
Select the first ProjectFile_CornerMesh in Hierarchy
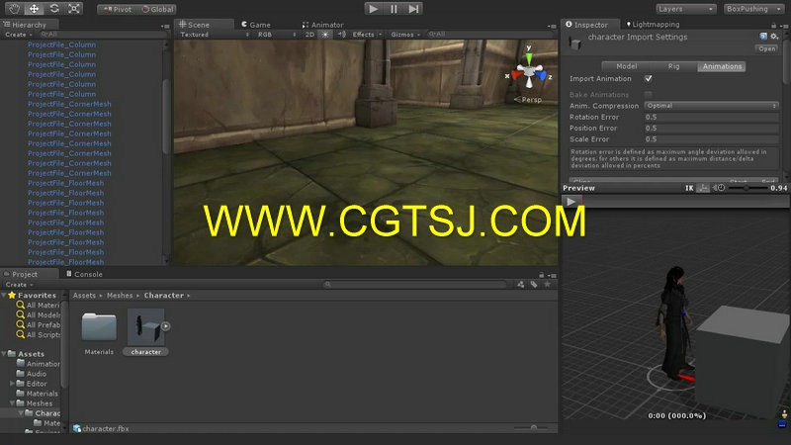[x=69, y=104]
